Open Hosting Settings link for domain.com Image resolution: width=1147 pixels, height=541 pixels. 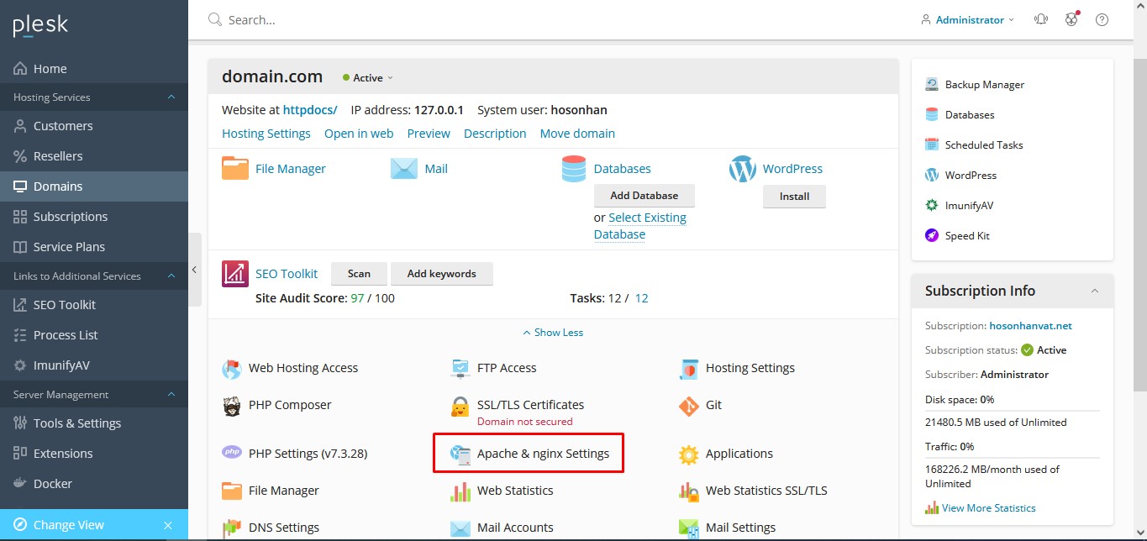[x=266, y=133]
